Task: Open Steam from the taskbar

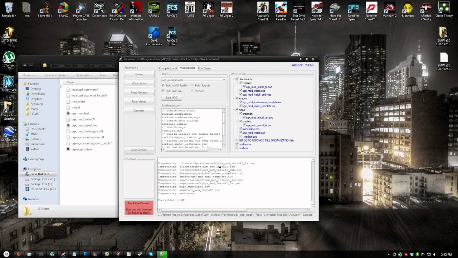Action: tap(140, 254)
